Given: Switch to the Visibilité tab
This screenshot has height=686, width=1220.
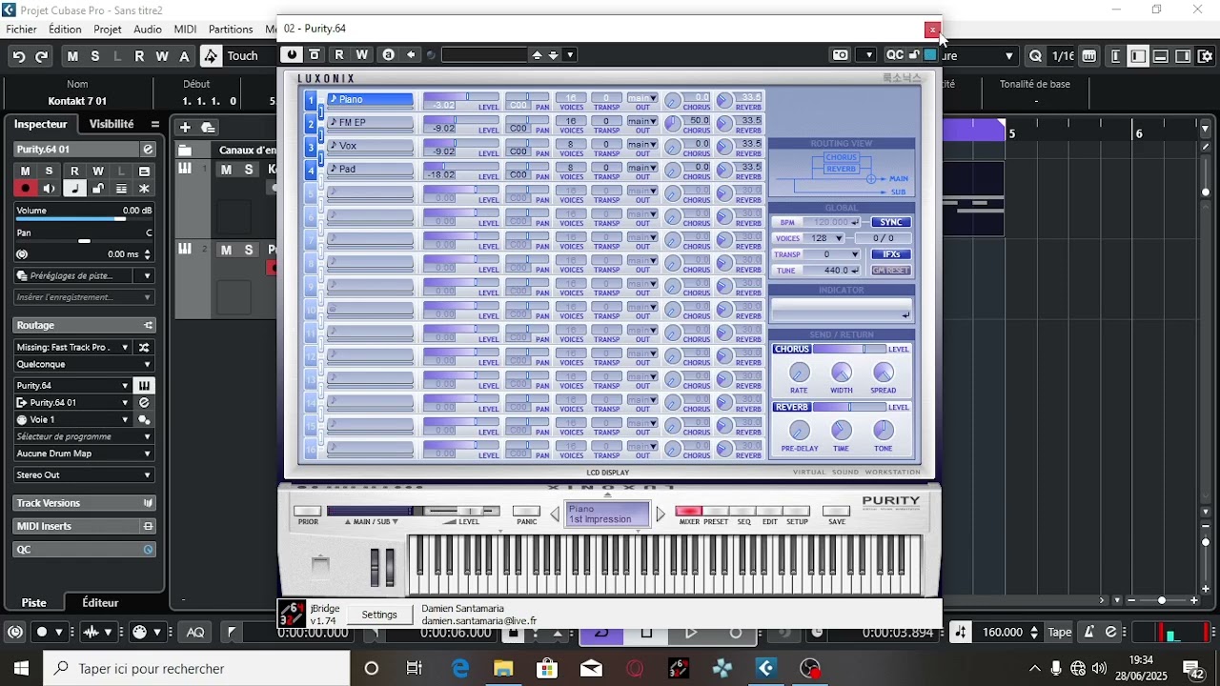Looking at the screenshot, I should 112,124.
